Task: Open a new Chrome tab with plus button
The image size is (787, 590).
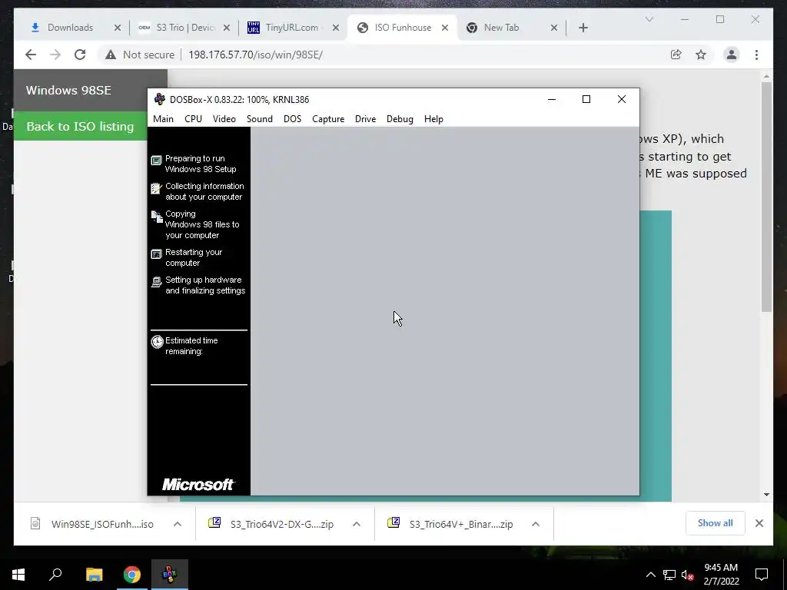Action: [x=583, y=28]
